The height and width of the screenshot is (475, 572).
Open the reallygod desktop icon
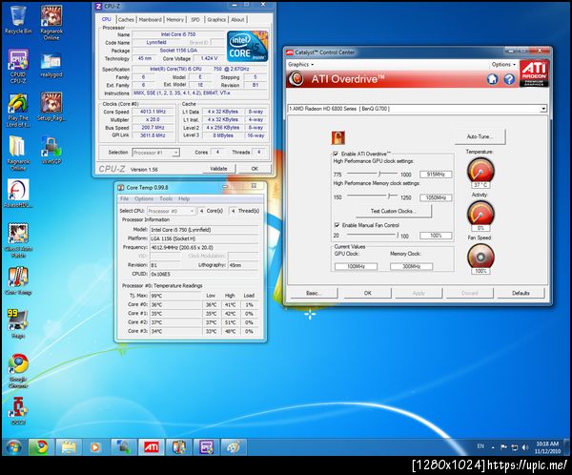[51, 66]
